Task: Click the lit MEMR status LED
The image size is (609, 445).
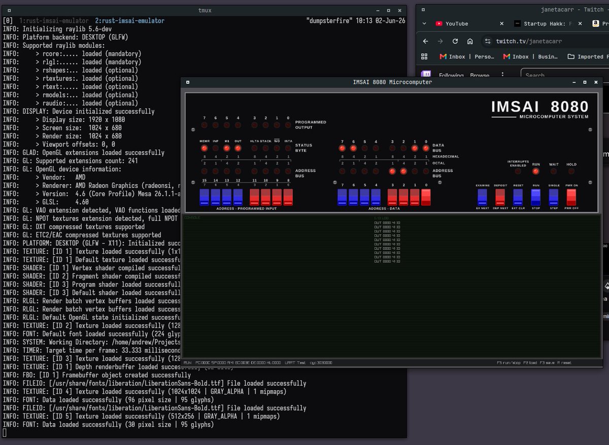Action: pyautogui.click(x=204, y=148)
